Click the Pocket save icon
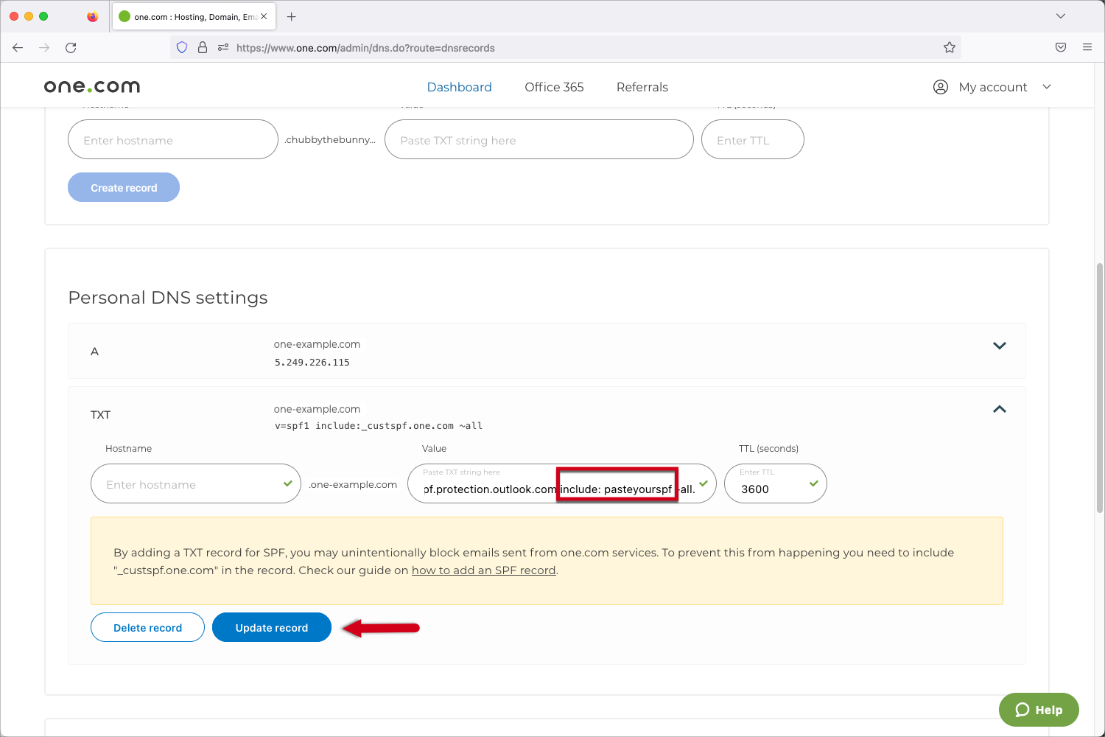Image resolution: width=1105 pixels, height=737 pixels. point(1061,47)
